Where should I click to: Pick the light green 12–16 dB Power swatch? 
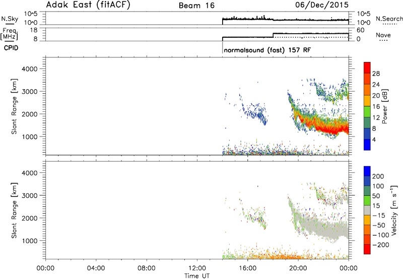coord(367,112)
